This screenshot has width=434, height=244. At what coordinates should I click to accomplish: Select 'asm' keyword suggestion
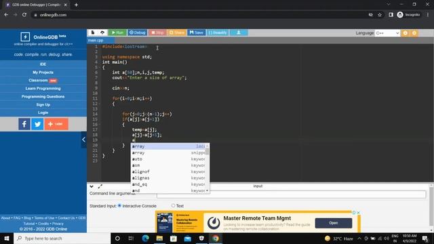[x=168, y=165]
